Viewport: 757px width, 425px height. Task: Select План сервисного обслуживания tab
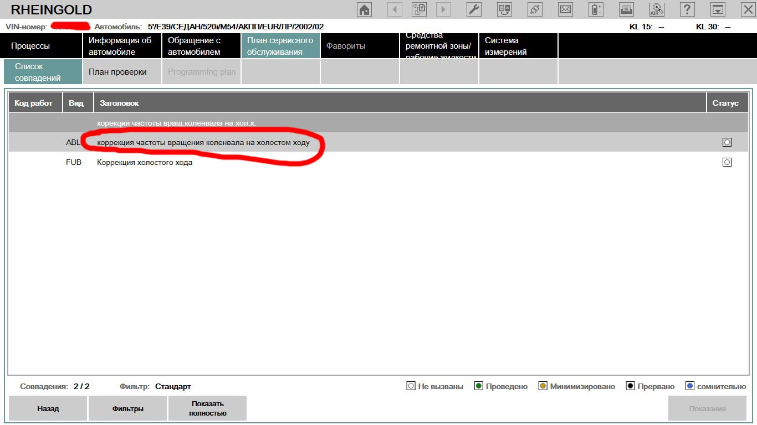tap(280, 46)
